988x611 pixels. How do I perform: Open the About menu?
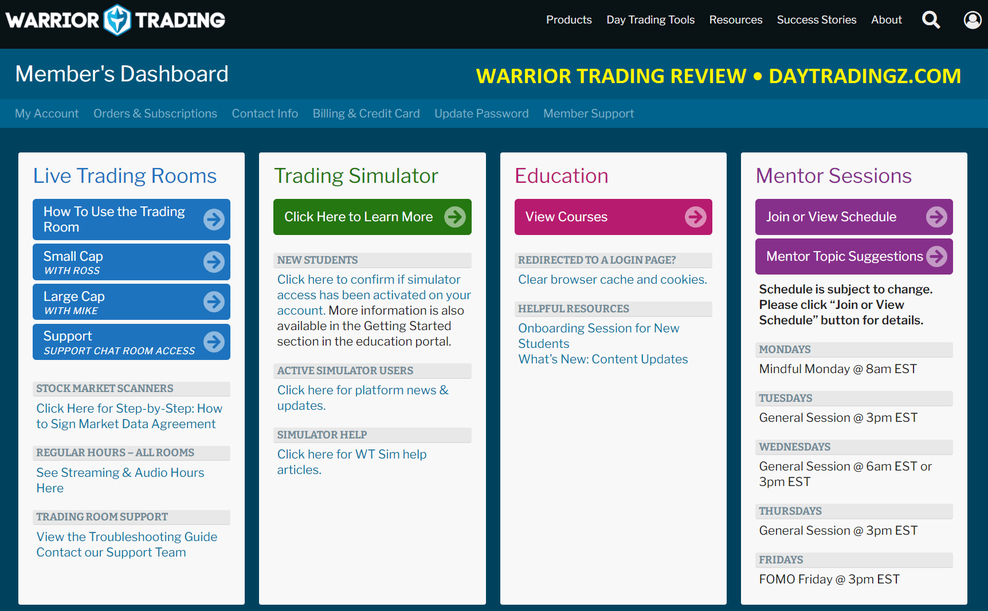(x=887, y=20)
